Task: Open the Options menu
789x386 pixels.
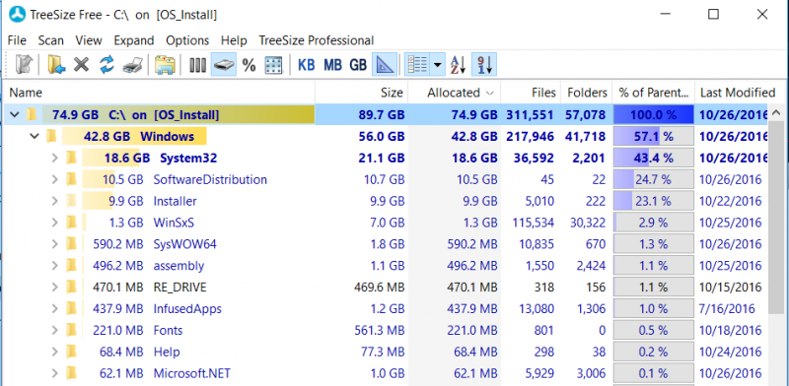Action: [187, 40]
